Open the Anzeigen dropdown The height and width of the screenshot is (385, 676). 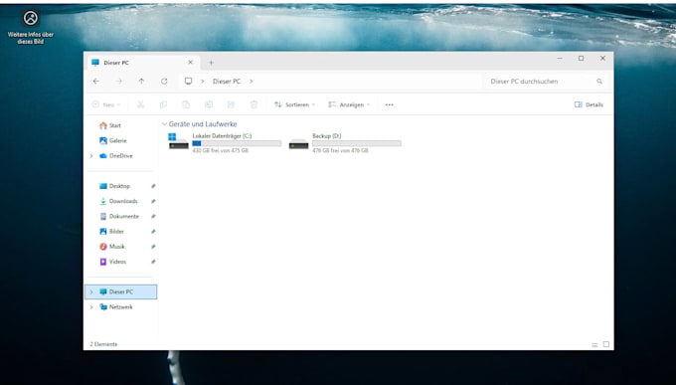click(349, 104)
